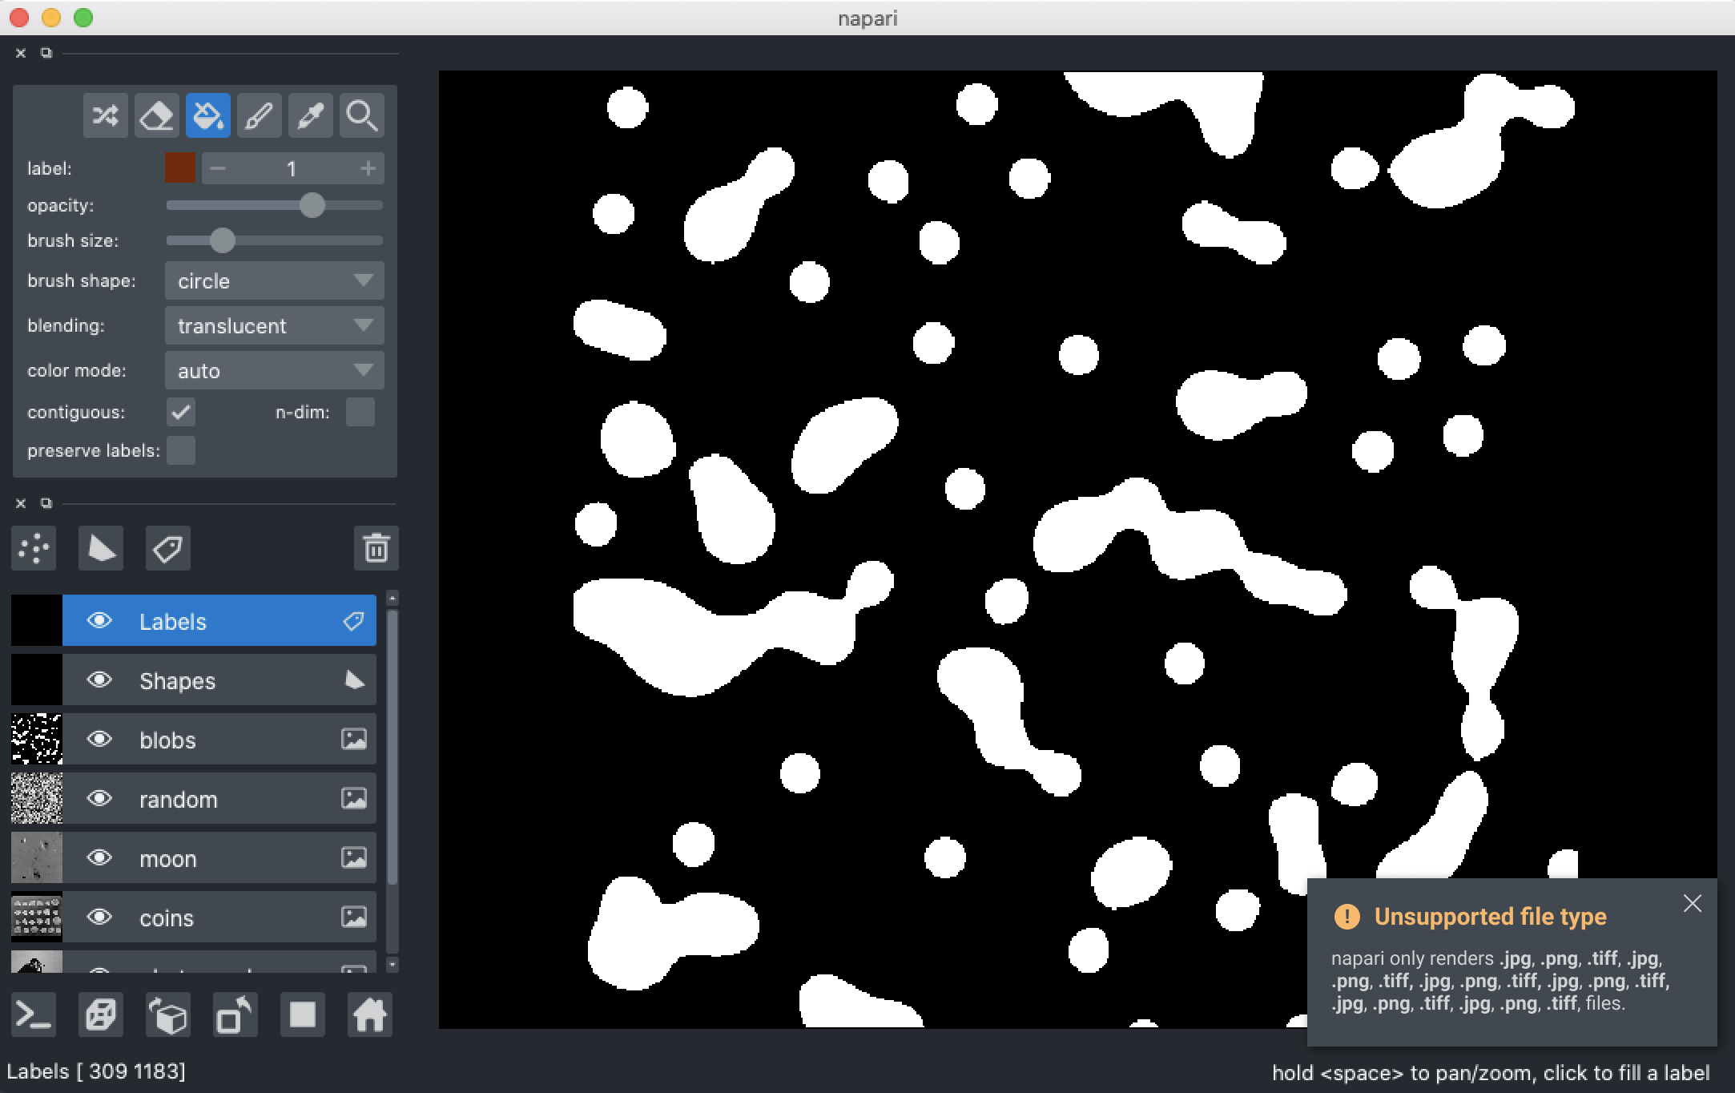The height and width of the screenshot is (1093, 1735).
Task: Delete selected layer with trash icon
Action: [376, 549]
